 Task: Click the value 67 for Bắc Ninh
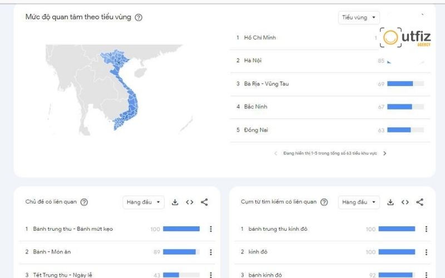(381, 107)
